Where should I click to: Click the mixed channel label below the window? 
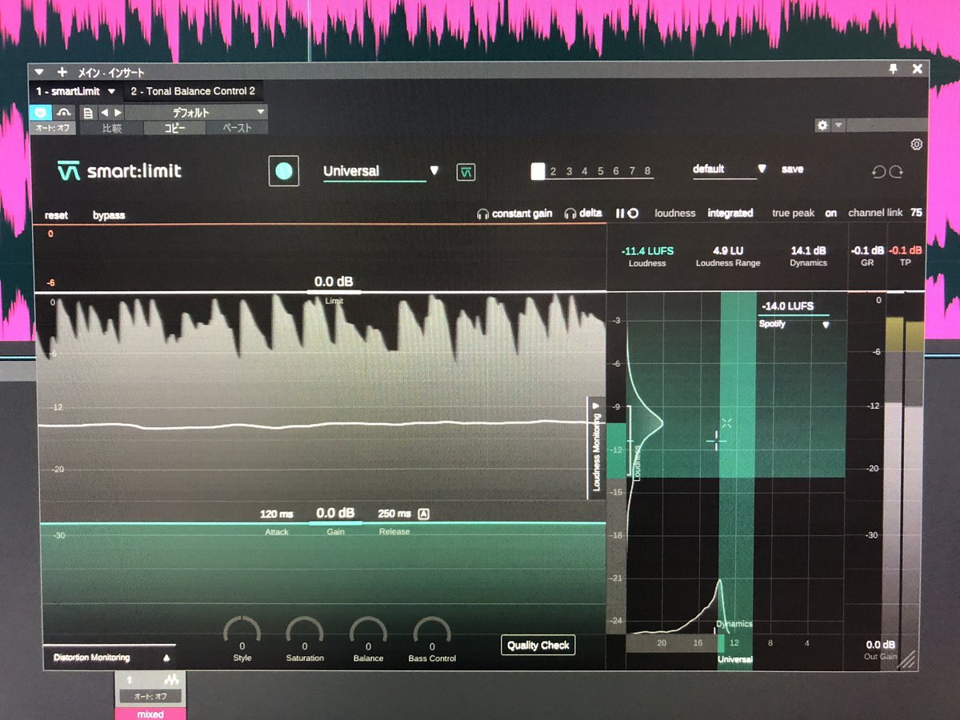coord(150,714)
